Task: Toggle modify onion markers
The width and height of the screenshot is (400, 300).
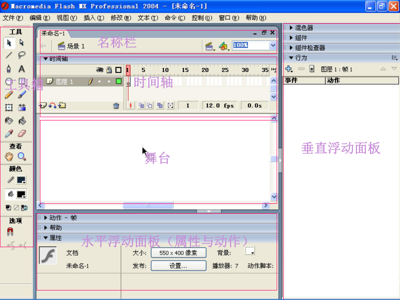Action: (x=170, y=105)
